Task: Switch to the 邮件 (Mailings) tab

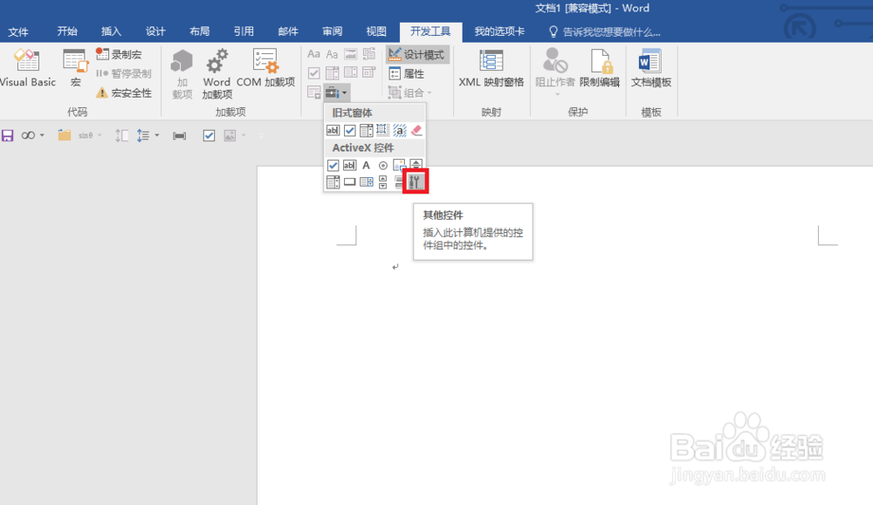Action: 288,31
